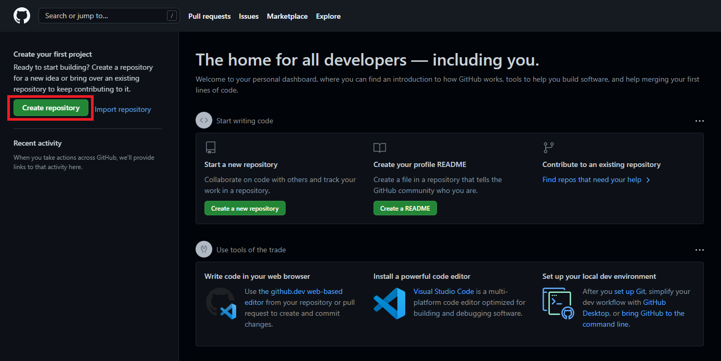Screen dimensions: 721x361
Task: Click the GitHub Octocat logo
Action: [22, 16]
